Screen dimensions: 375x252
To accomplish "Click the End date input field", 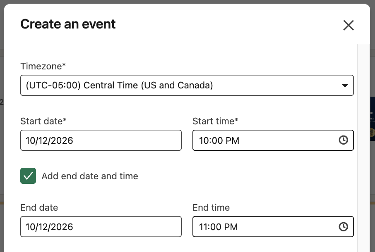I will point(101,226).
